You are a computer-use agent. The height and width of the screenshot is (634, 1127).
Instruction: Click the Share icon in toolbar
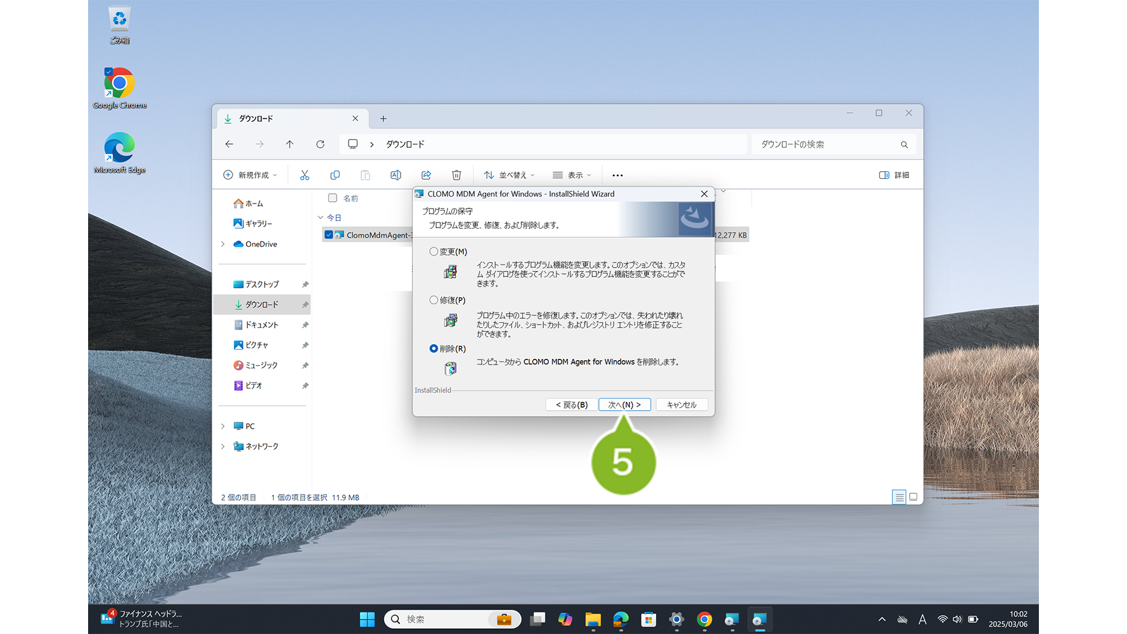click(427, 175)
